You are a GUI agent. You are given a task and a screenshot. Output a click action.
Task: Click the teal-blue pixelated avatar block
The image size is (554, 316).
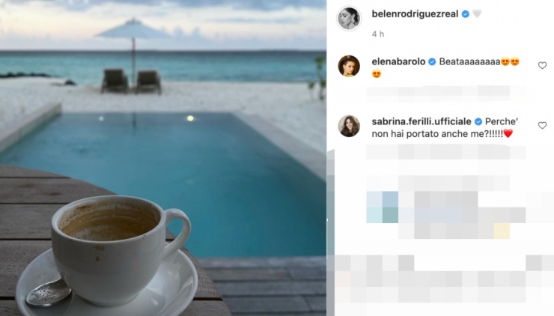[x=383, y=207]
